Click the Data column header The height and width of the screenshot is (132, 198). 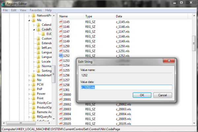coord(151,16)
